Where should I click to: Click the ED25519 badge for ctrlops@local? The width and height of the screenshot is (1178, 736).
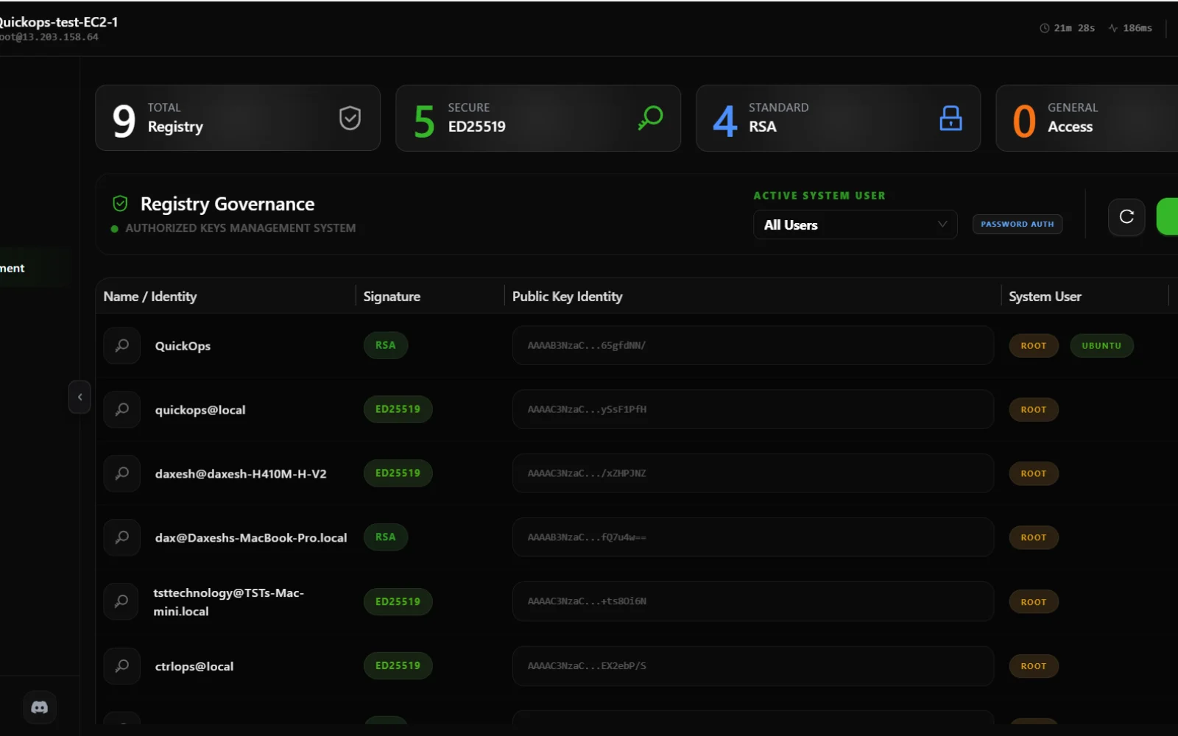(398, 666)
